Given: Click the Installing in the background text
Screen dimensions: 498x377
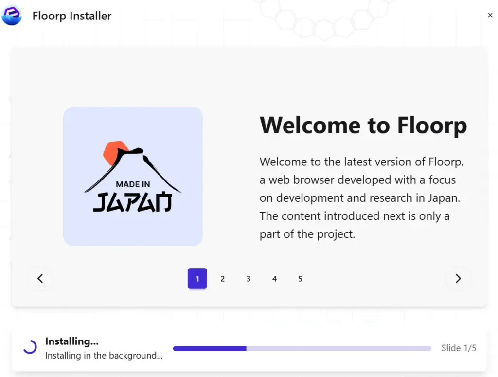Looking at the screenshot, I should pos(103,356).
